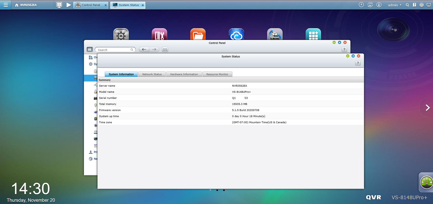Click the playback triangle icon in top bar
The image size is (433, 204).
coord(68,5)
